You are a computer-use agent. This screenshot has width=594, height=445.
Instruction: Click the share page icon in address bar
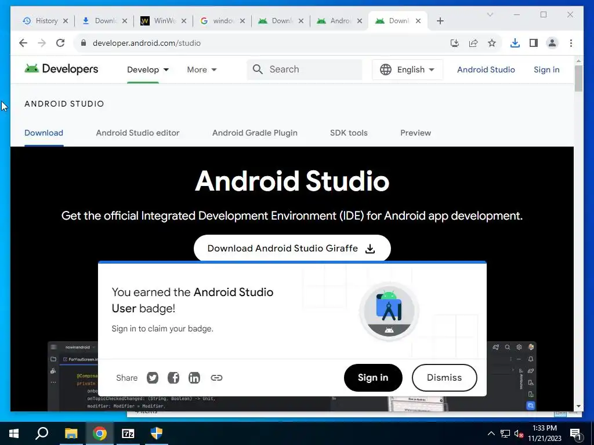click(473, 43)
